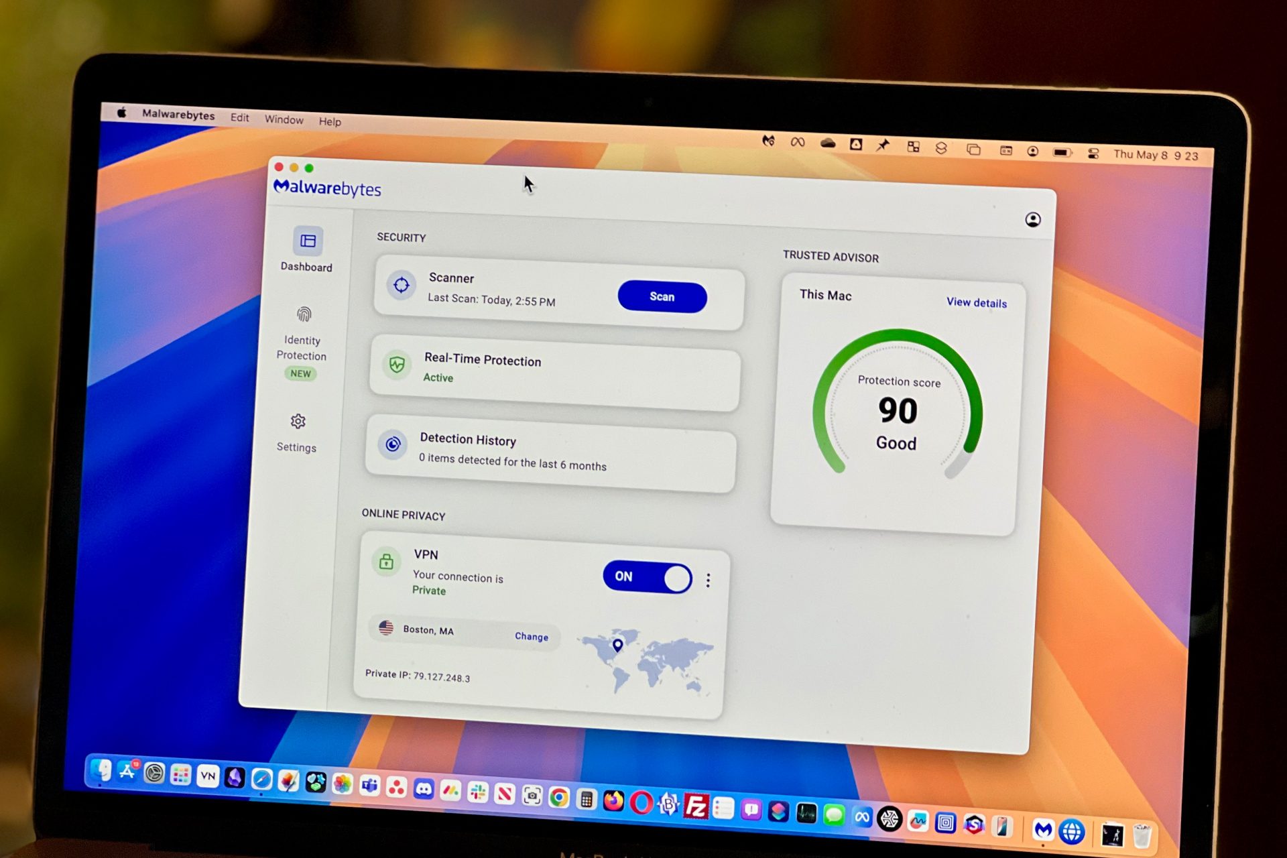
Task: Open the Real-Time Protection card
Action: (555, 372)
